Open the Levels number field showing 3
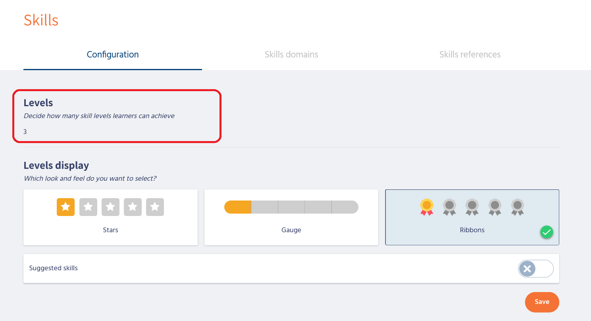Image resolution: width=591 pixels, height=321 pixels. click(x=25, y=132)
